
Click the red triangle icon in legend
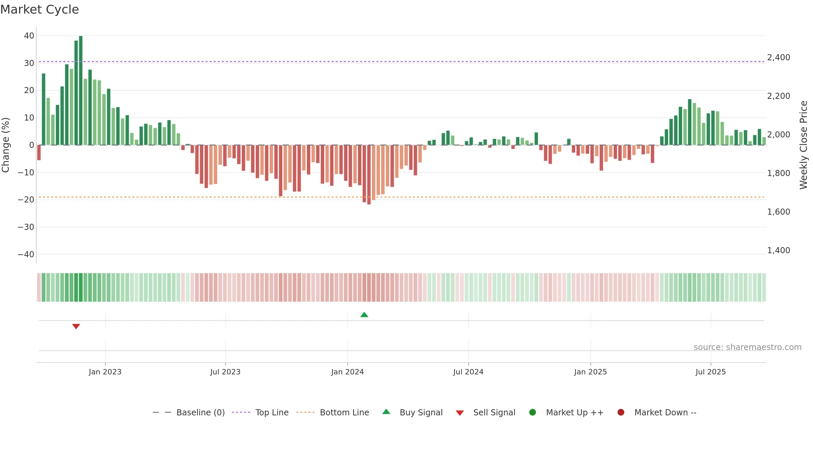point(460,413)
